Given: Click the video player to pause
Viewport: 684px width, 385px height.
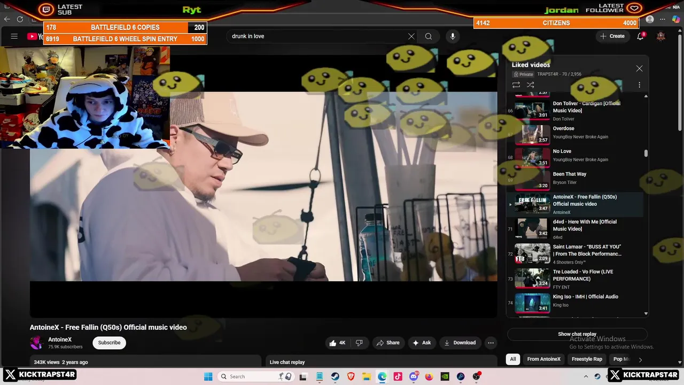Looking at the screenshot, I should coord(263,186).
